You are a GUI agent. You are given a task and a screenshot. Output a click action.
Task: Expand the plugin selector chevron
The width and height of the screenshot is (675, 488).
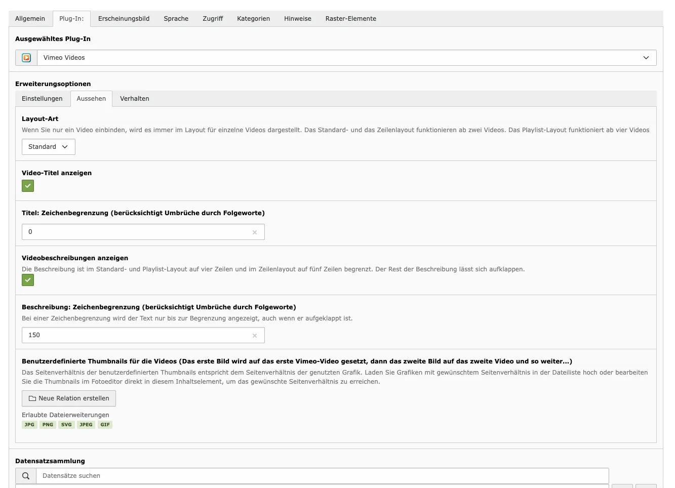point(646,57)
